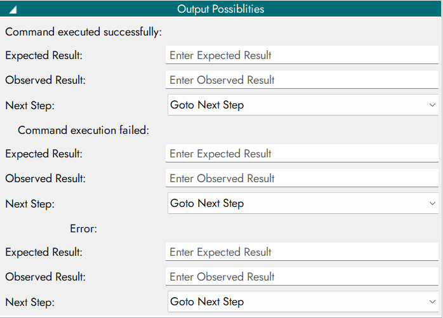443x318 pixels.
Task: Click Expected Result label under successful execution
Action: tap(44, 55)
